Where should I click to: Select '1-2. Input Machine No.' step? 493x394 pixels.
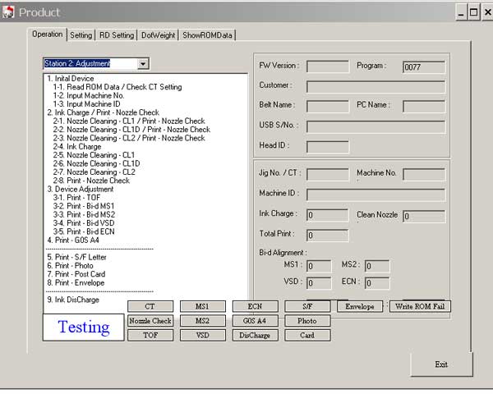coord(89,95)
